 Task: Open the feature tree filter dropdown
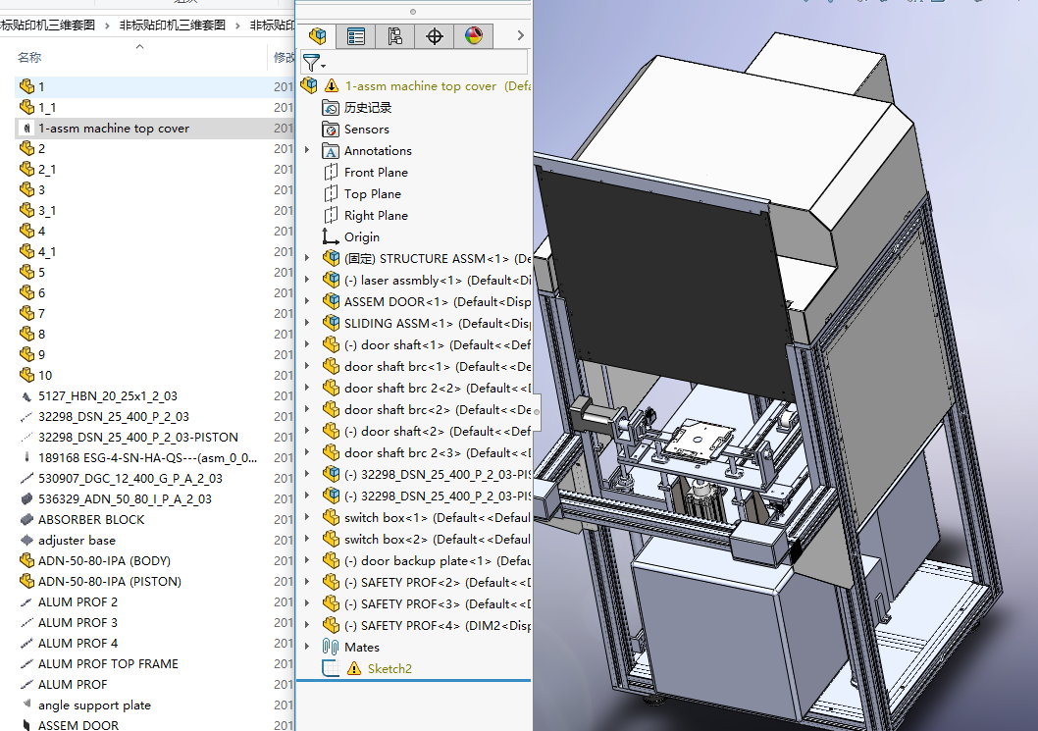(x=313, y=63)
